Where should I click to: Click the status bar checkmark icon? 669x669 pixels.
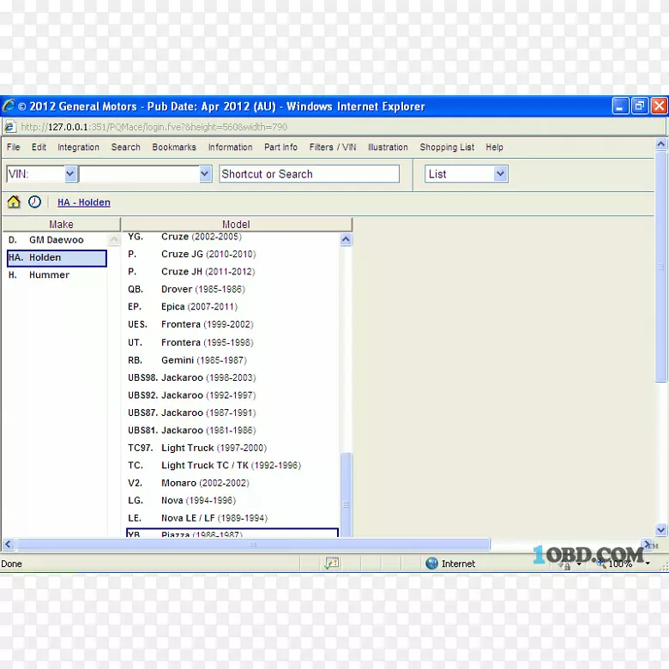(x=332, y=564)
